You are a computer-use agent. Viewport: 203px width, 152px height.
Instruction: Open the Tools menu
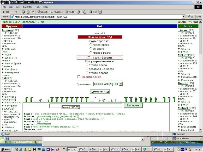[38, 7]
